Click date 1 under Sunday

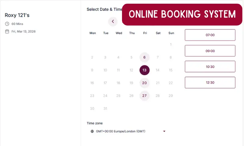[171, 44]
